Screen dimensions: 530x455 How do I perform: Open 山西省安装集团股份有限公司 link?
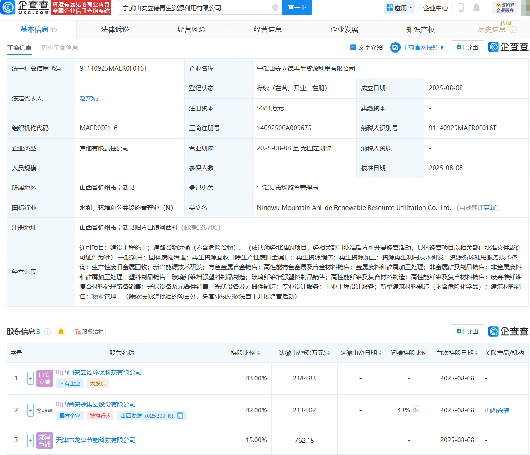tap(96, 404)
